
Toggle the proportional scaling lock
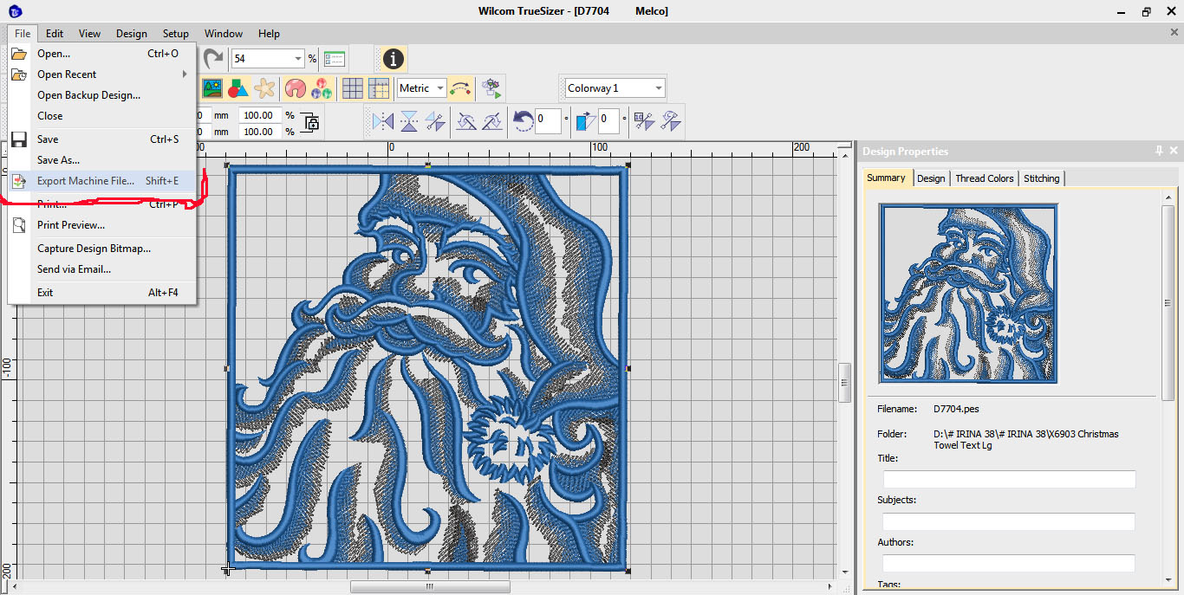coord(310,123)
